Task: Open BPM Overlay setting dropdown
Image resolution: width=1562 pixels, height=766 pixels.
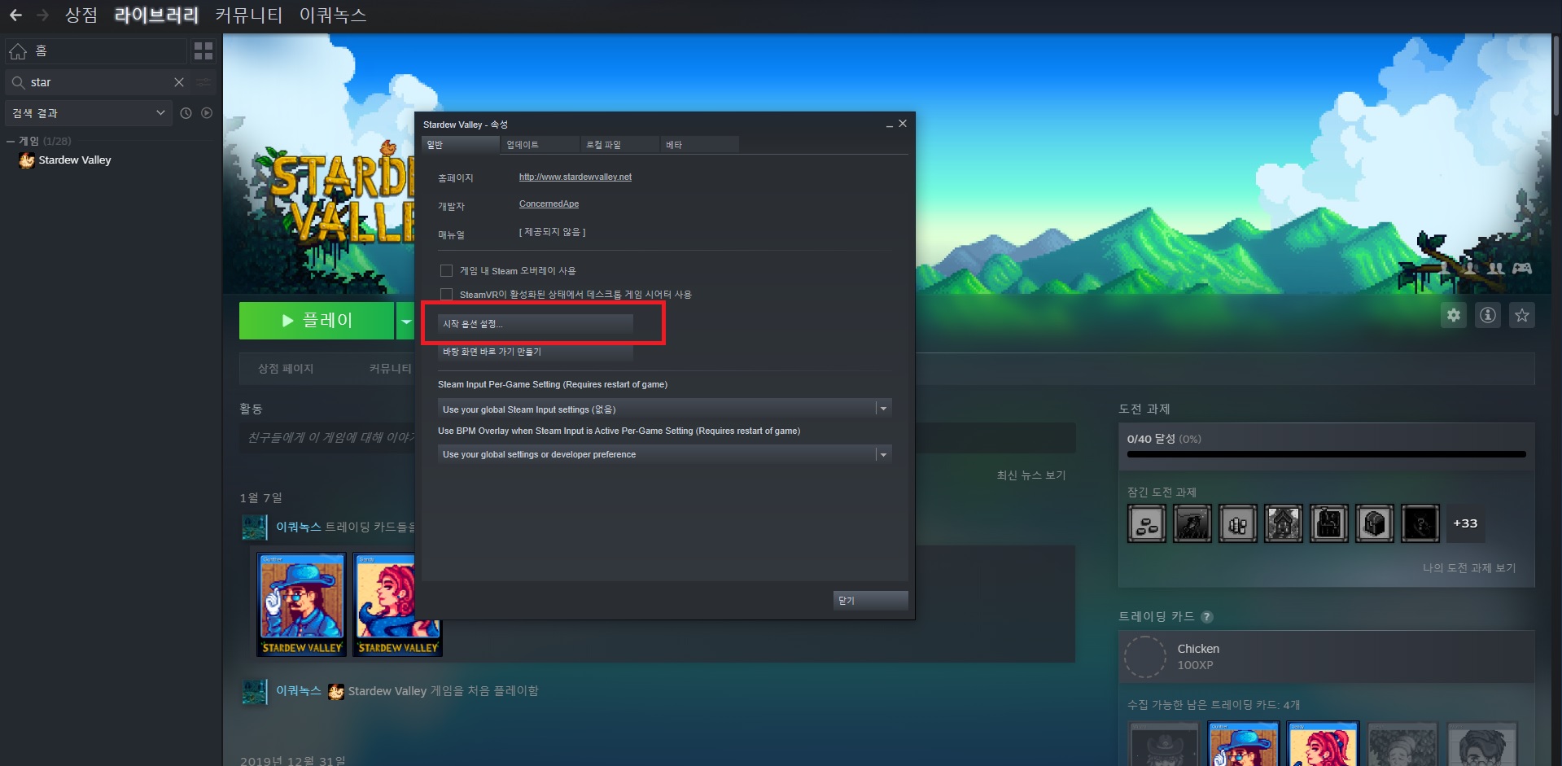Action: coord(664,453)
